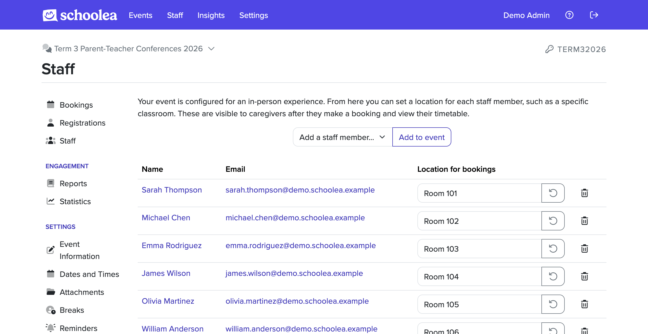Click the Add to event button
The height and width of the screenshot is (334, 648).
click(421, 137)
